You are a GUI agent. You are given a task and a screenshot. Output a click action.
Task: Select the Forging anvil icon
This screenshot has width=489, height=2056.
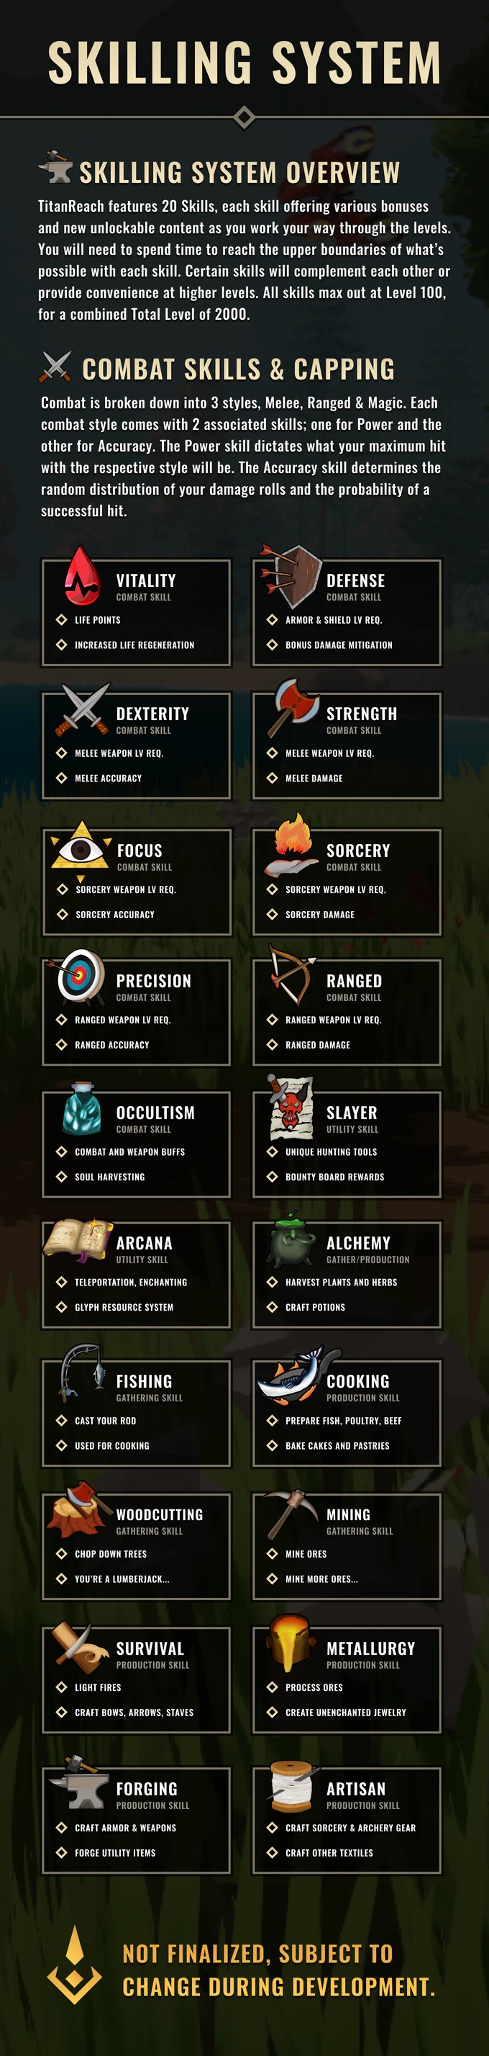click(x=78, y=1784)
